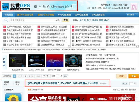Go to page 6
This screenshot has height=102, width=140.
pos(33,76)
